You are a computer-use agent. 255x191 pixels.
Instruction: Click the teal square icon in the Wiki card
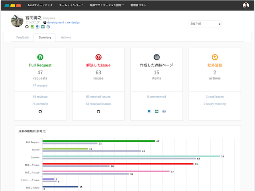click(157, 111)
